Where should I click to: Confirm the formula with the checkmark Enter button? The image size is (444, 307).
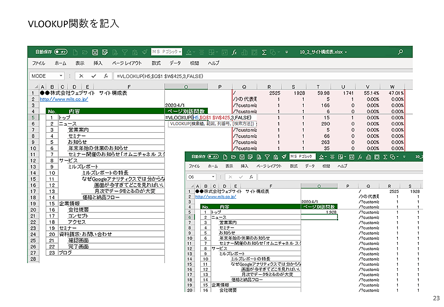[x=93, y=76]
